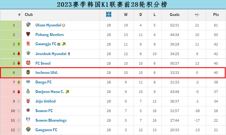Image resolution: width=226 pixels, height=135 pixels.
Task: Click the Jeonbuk Hyundai club crest
Action: 28,53
